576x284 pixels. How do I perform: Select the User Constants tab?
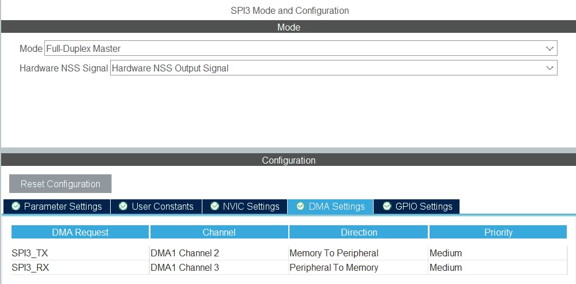coord(156,207)
